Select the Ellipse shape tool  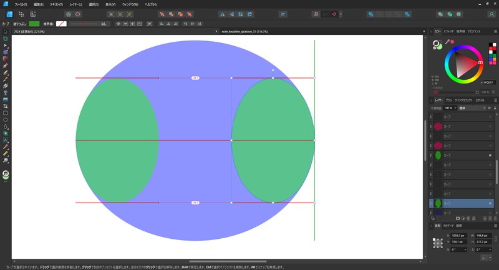coord(6,120)
